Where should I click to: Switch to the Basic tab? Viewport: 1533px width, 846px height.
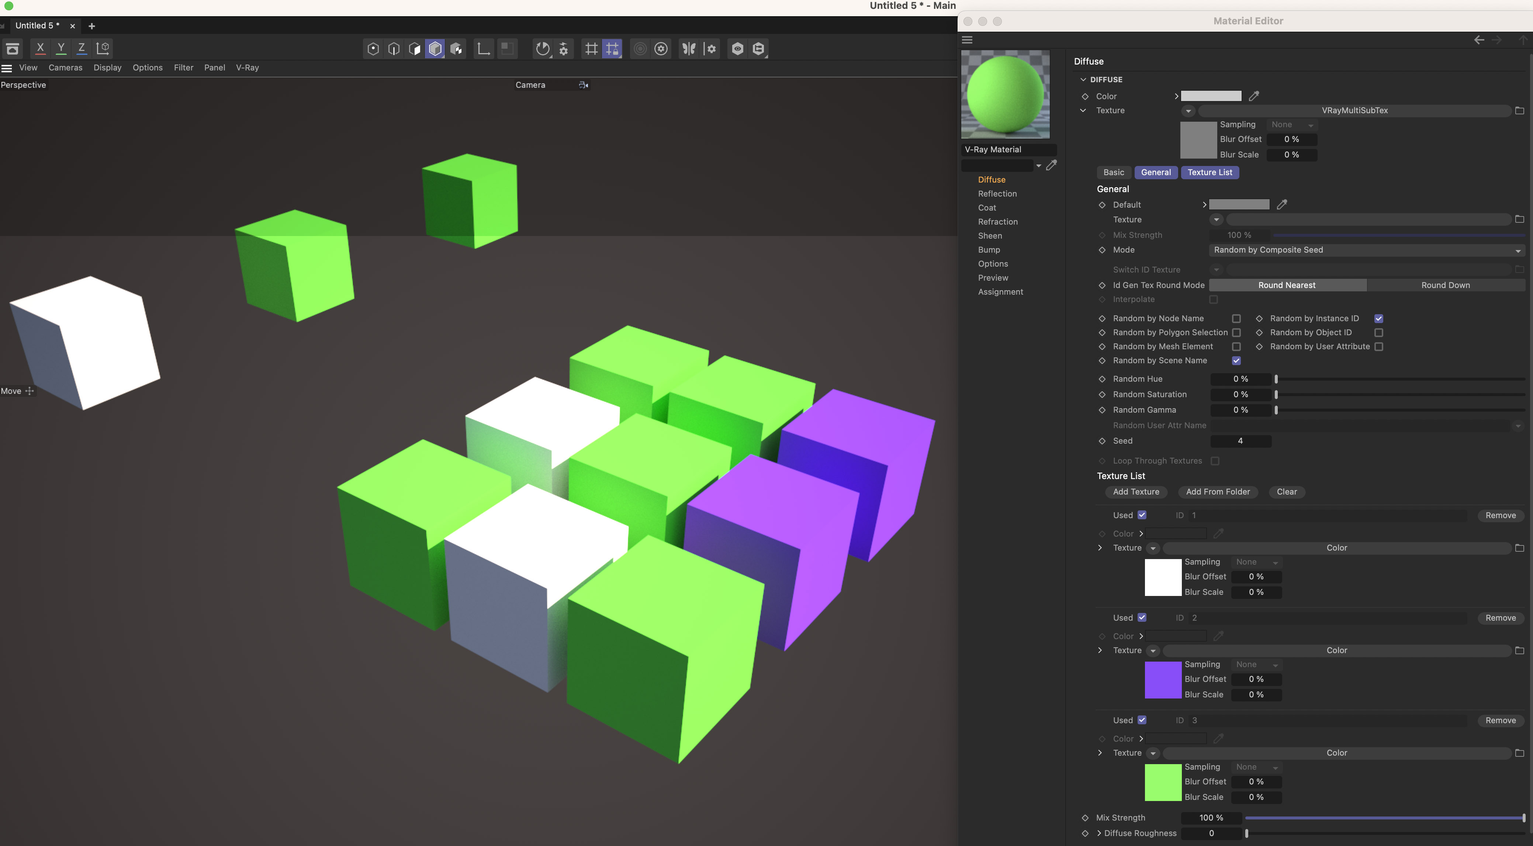[x=1114, y=173]
